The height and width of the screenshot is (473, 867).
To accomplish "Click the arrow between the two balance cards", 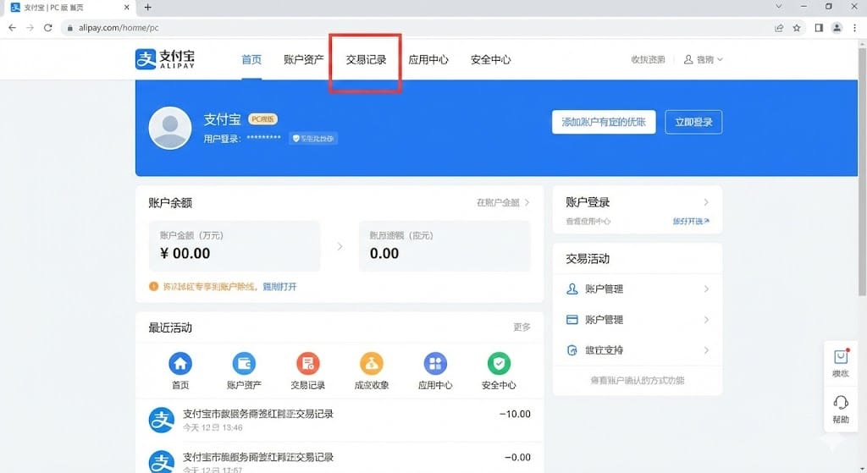I will click(340, 246).
